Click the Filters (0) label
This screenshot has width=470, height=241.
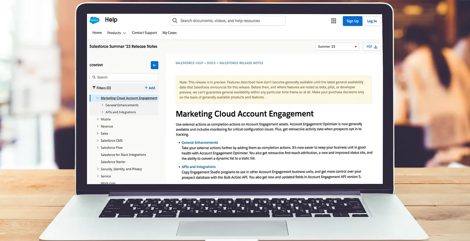coord(104,88)
